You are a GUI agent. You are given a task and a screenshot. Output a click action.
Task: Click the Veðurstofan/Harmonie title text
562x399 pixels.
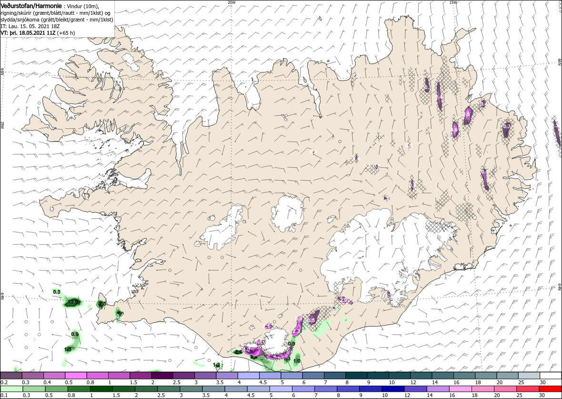click(30, 6)
